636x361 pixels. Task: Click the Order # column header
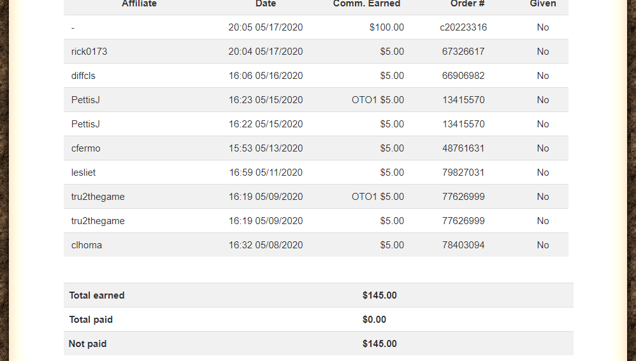(x=463, y=4)
